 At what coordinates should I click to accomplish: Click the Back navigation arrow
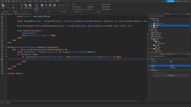(x=13, y=5)
